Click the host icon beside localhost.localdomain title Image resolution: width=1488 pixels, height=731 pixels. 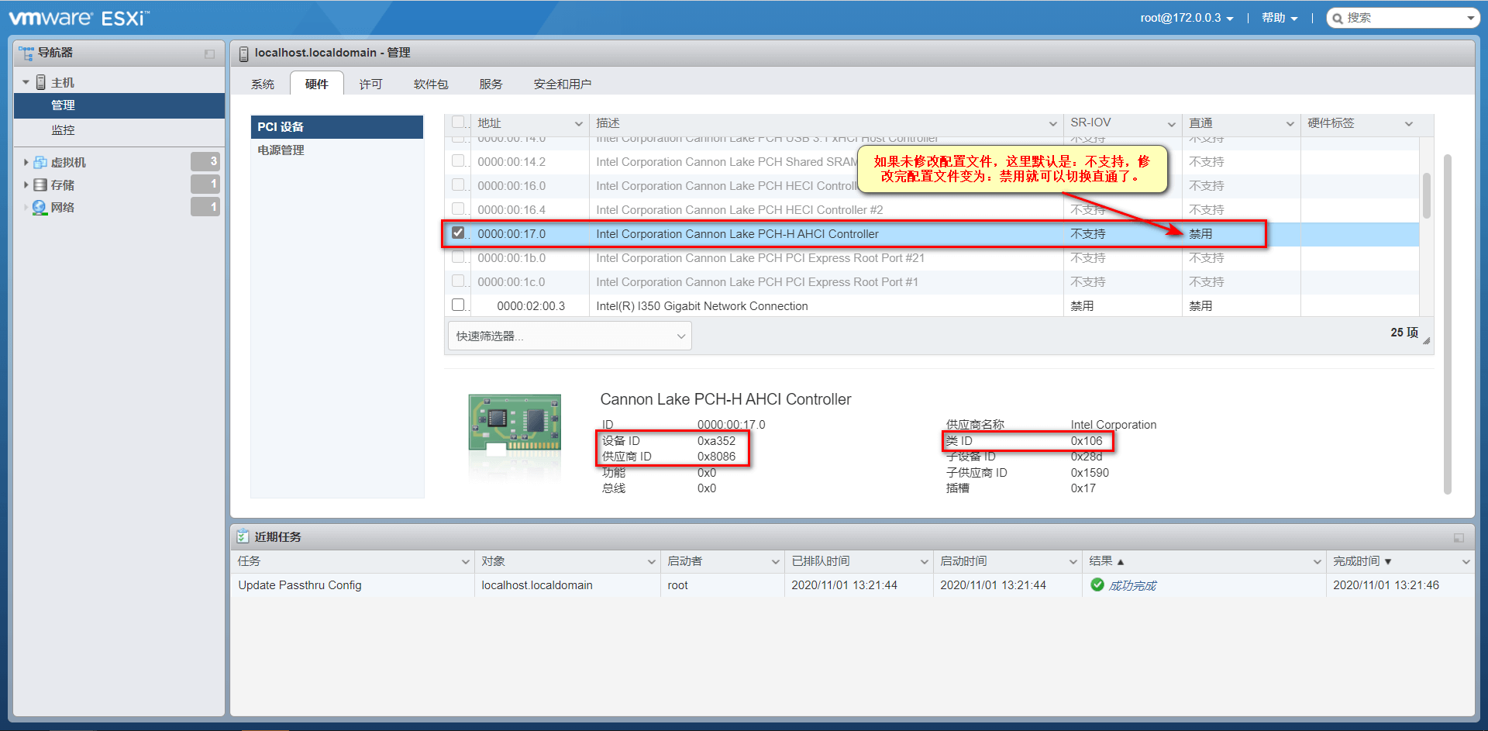(243, 53)
